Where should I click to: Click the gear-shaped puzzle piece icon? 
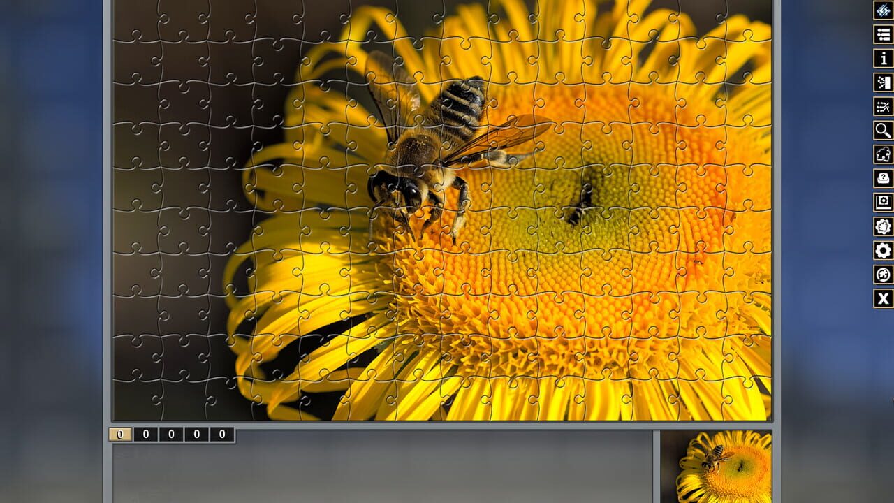(884, 226)
